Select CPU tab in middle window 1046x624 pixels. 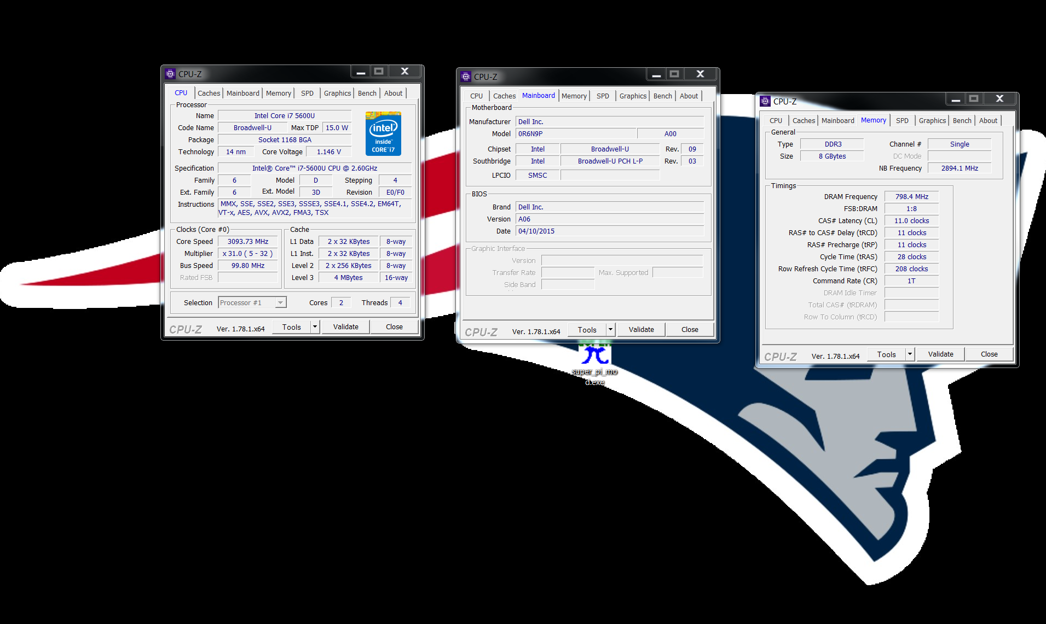(477, 96)
